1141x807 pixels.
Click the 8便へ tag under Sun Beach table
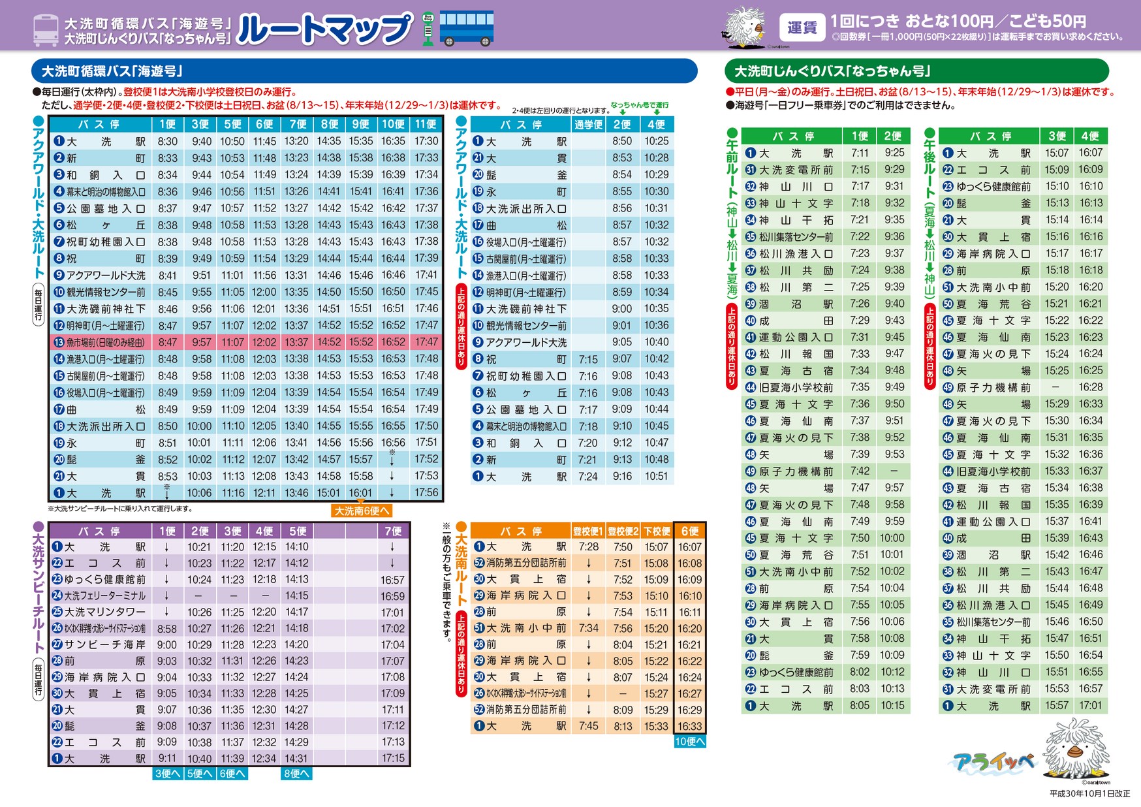(x=296, y=773)
